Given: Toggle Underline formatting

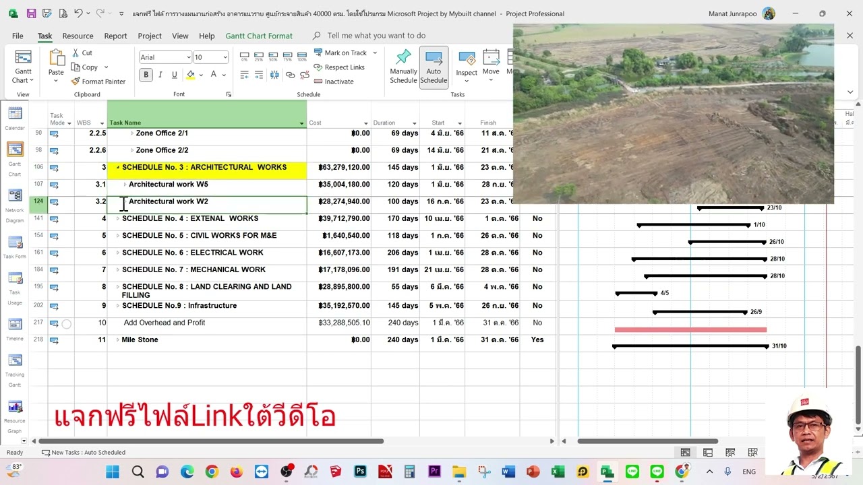Looking at the screenshot, I should point(175,75).
